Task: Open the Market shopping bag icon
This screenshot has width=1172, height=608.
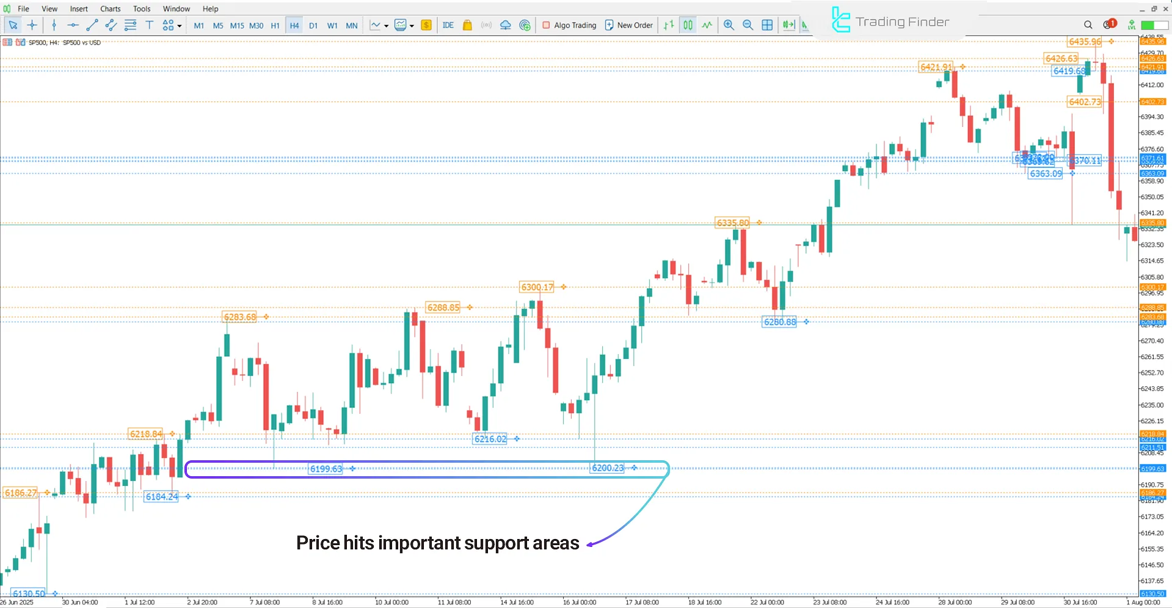Action: point(467,25)
